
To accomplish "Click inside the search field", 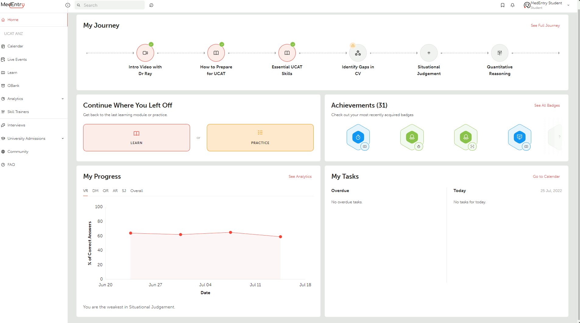I will click(x=110, y=5).
